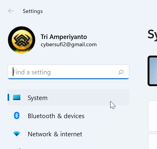Open Bluetooth & devices settings
157x149 pixels.
coord(68,116)
